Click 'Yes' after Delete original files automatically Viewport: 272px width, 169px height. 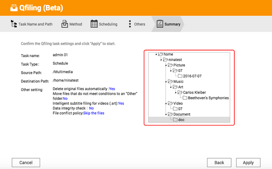click(112, 89)
